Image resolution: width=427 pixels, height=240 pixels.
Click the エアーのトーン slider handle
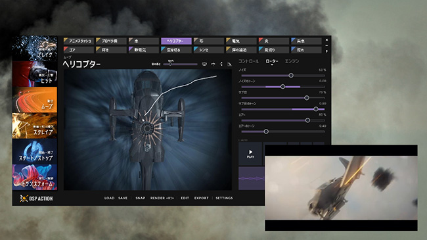tap(266, 132)
